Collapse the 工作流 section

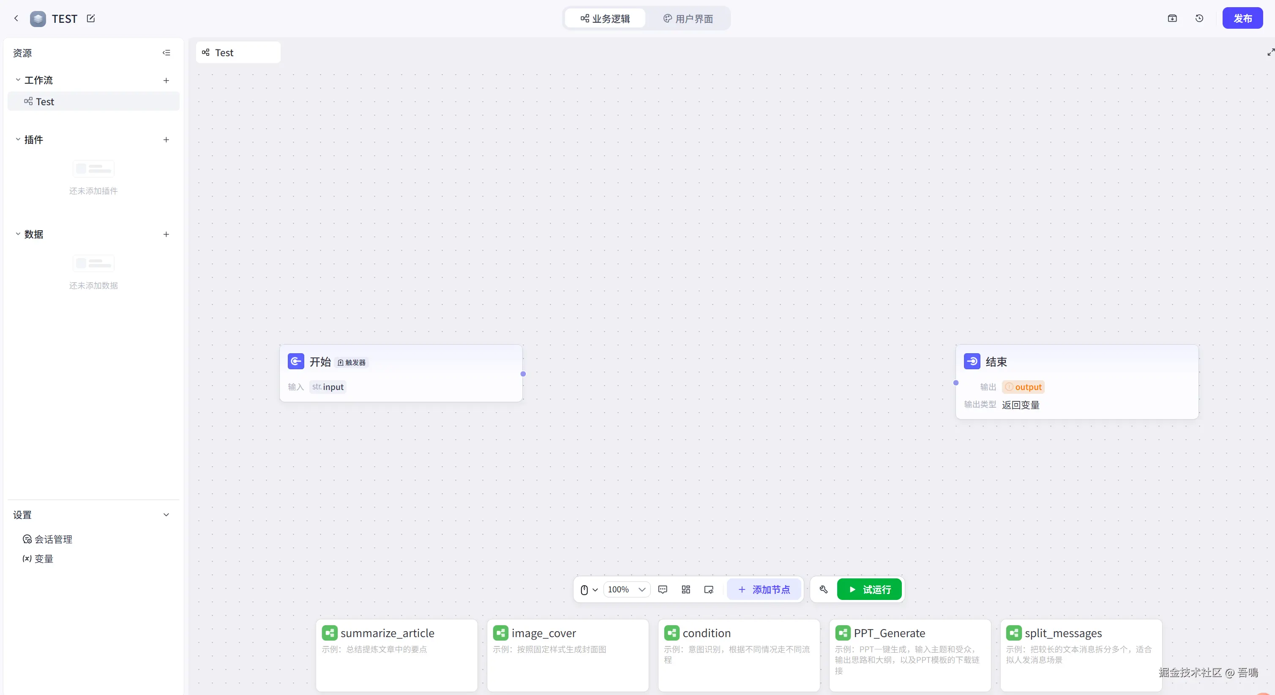coord(18,80)
